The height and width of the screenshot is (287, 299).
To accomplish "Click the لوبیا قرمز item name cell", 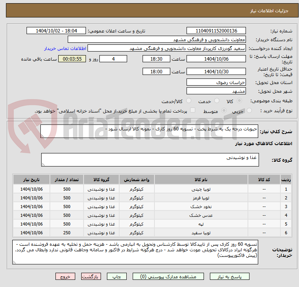I will point(201,198).
